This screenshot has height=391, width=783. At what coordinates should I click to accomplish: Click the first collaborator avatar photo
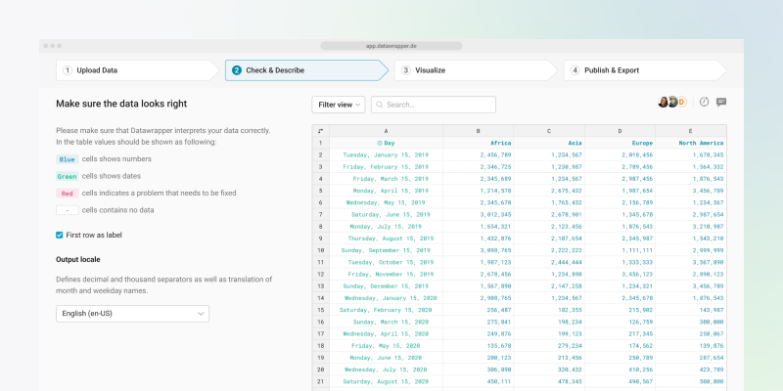tap(664, 102)
